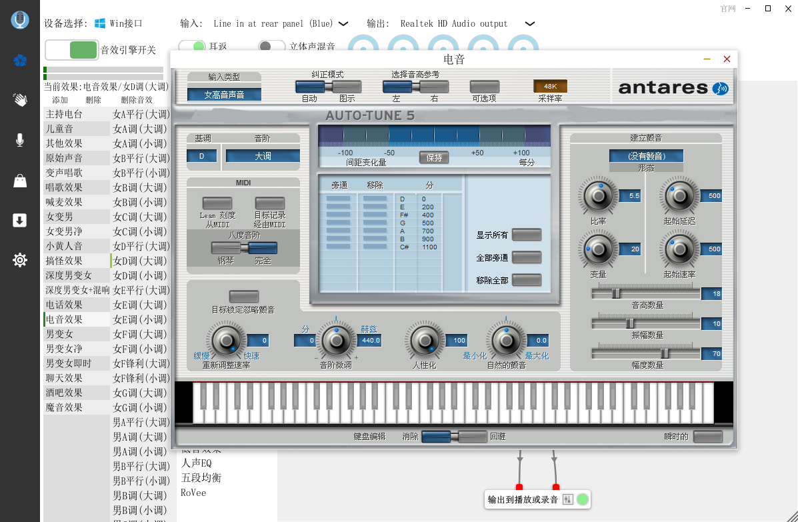Click the 删除音效 button
Screen dimensions: 798x522
pyautogui.click(x=137, y=100)
